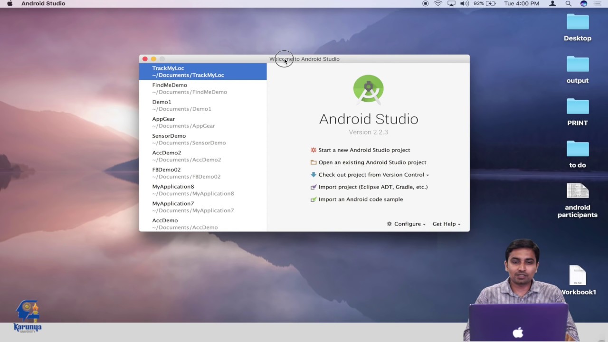Open recent project SensorDemo
Image resolution: width=608 pixels, height=342 pixels.
click(203, 139)
